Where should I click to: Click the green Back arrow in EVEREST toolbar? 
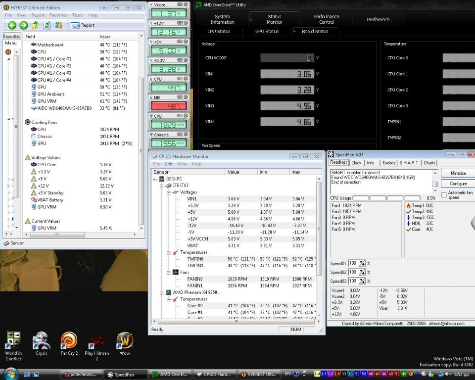click(x=12, y=25)
